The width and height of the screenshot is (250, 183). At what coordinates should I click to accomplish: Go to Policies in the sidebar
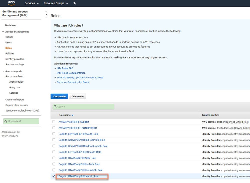[10, 53]
